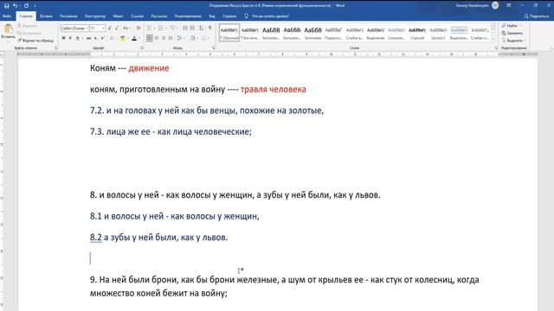Switch to the Вставка tab
The height and width of the screenshot is (311, 554).
click(x=46, y=16)
